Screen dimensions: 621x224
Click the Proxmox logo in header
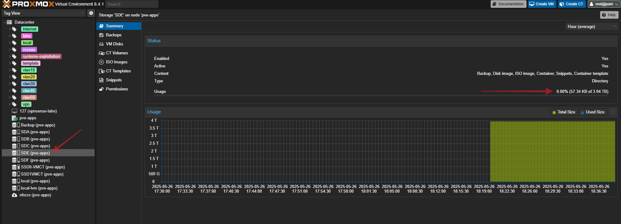[x=28, y=4]
